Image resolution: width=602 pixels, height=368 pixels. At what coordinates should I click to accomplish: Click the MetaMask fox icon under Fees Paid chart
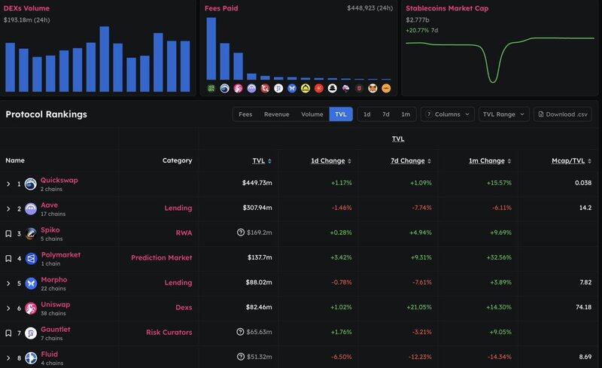click(372, 88)
